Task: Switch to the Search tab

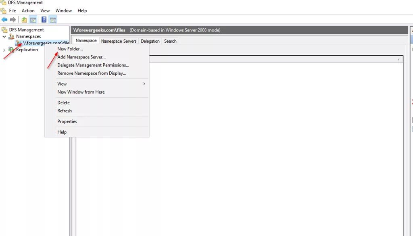Action: 170,41
